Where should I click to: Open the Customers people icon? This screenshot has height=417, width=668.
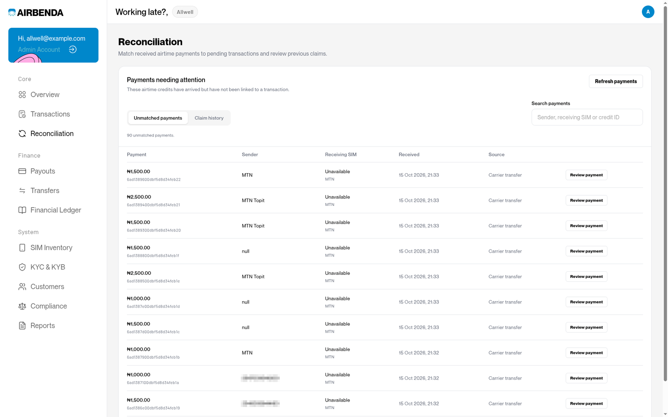coord(22,286)
